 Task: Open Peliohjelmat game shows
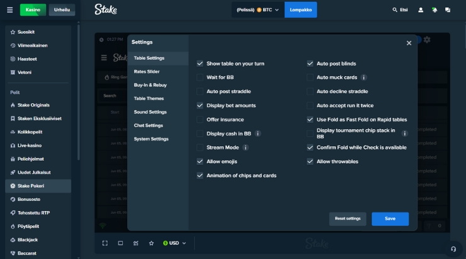click(38, 159)
